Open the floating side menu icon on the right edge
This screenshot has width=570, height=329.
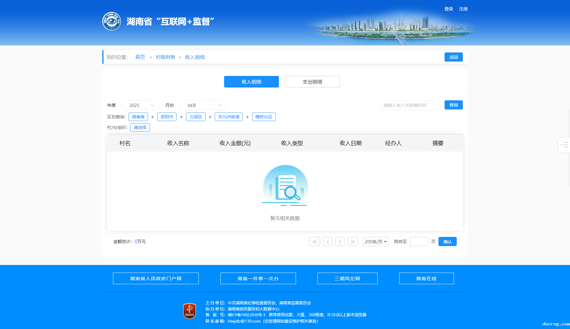click(564, 145)
